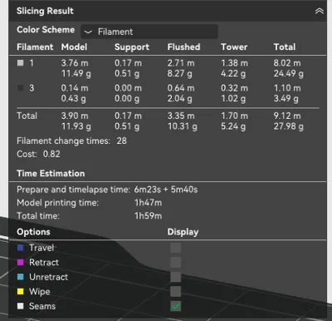The height and width of the screenshot is (321, 332).
Task: Click the Flushed column header
Action: coord(183,47)
